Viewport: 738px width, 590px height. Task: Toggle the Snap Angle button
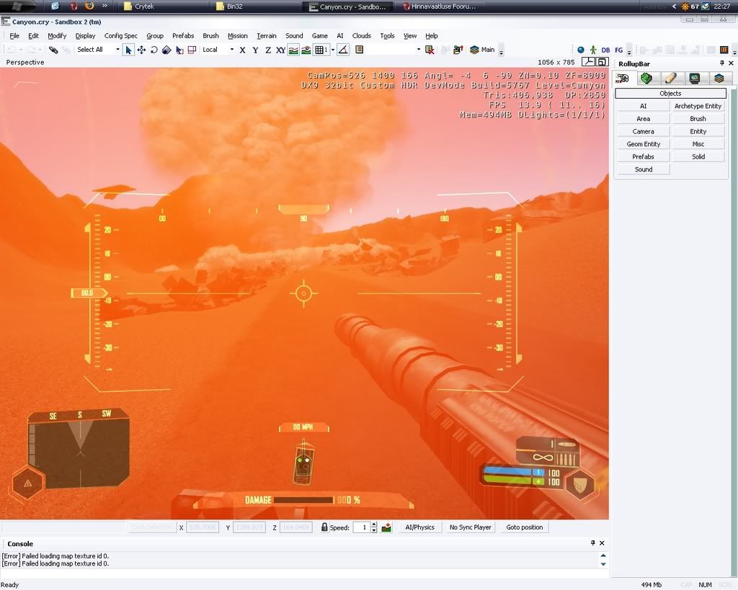(344, 50)
